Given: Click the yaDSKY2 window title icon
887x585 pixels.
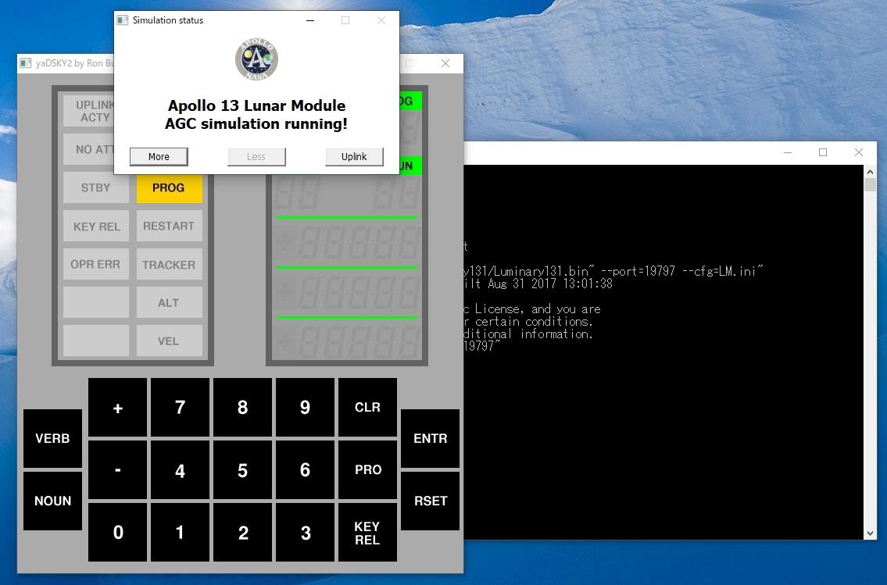Looking at the screenshot, I should coord(26,62).
